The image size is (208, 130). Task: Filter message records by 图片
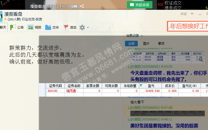coord(146,43)
